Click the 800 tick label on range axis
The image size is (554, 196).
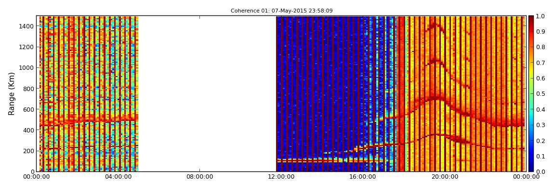(28, 89)
